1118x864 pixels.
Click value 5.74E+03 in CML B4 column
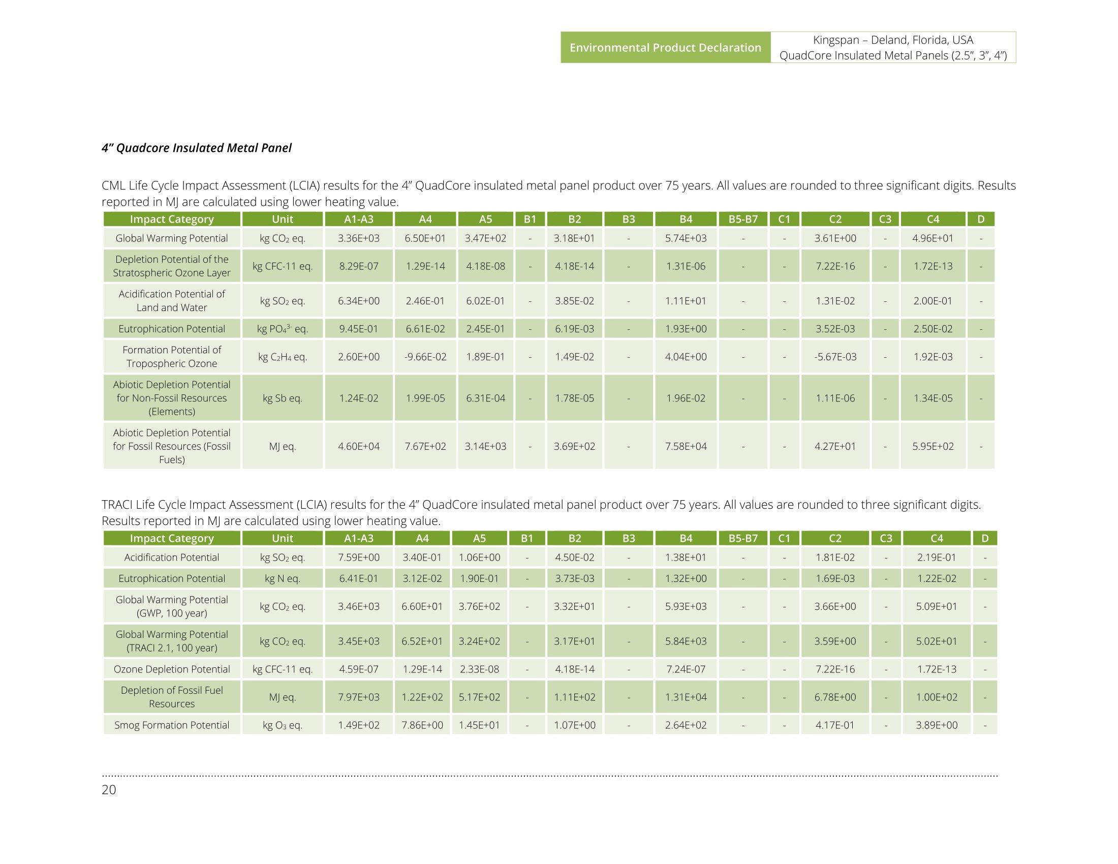click(x=686, y=238)
